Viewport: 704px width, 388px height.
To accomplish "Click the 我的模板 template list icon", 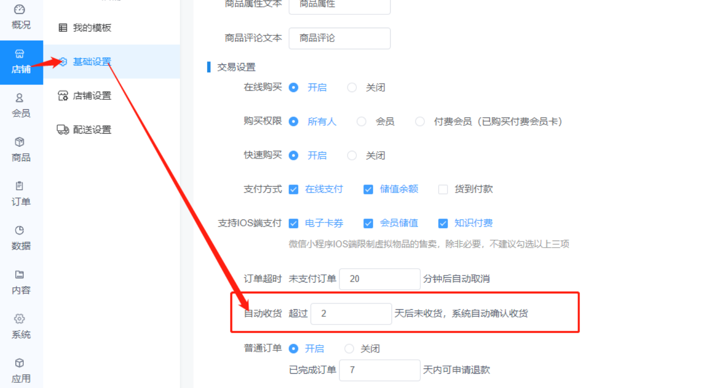I will coord(63,28).
